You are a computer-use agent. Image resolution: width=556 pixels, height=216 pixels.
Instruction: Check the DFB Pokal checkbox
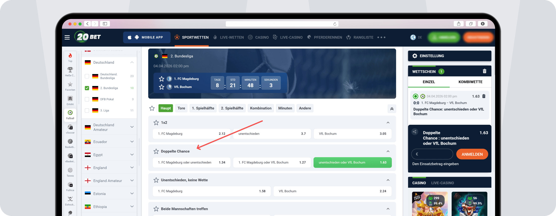pos(87,99)
